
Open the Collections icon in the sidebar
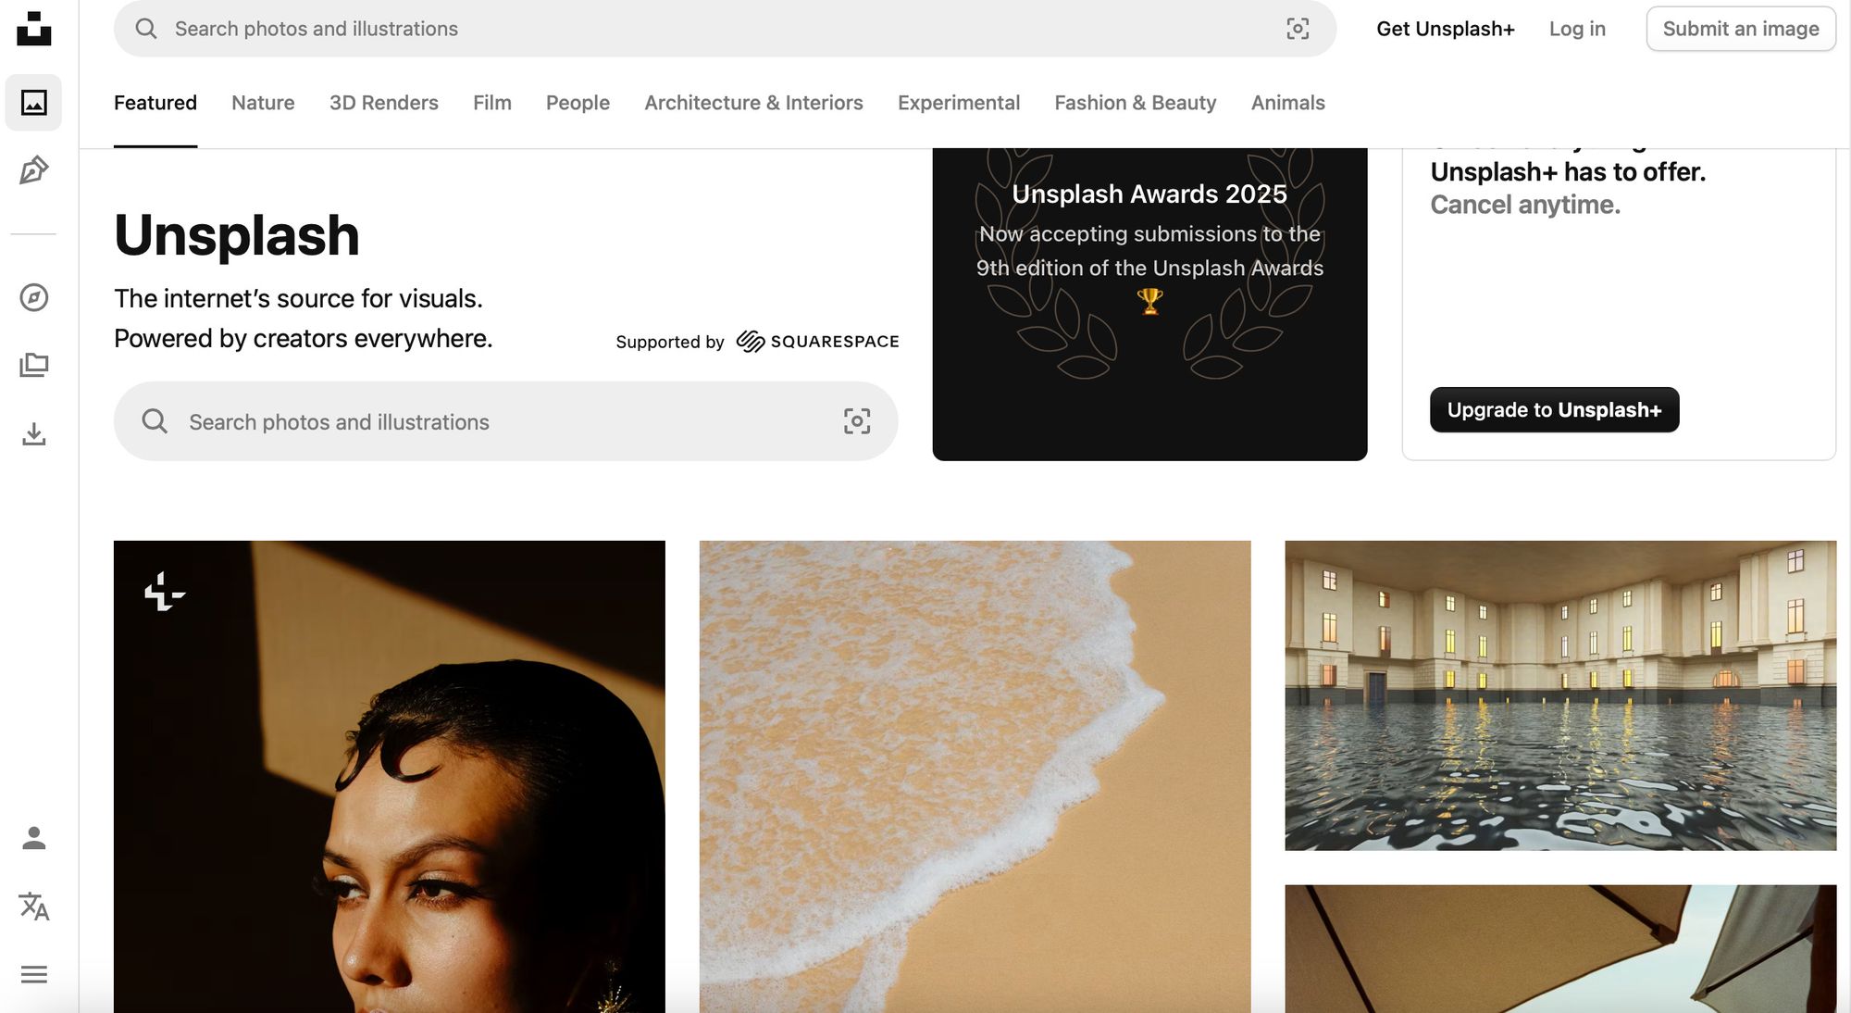(x=34, y=365)
